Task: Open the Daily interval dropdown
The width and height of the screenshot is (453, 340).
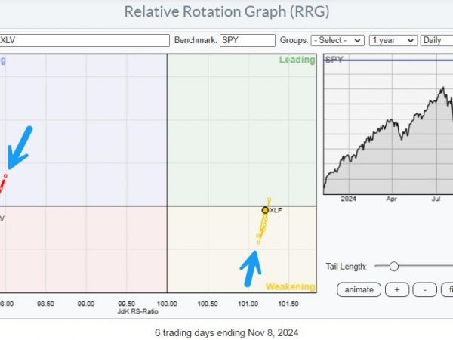Action: point(437,40)
